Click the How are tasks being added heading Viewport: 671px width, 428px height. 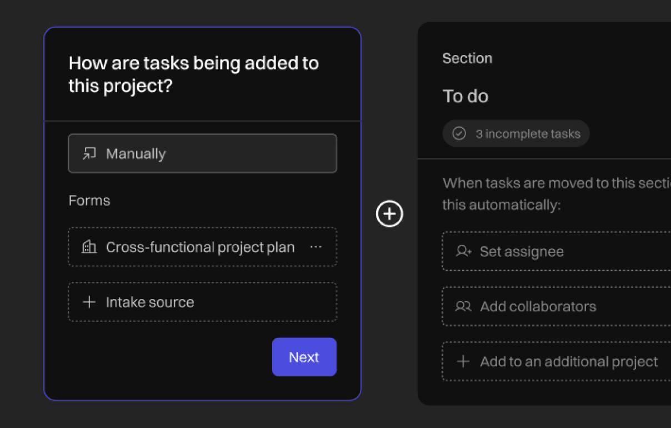tap(193, 74)
